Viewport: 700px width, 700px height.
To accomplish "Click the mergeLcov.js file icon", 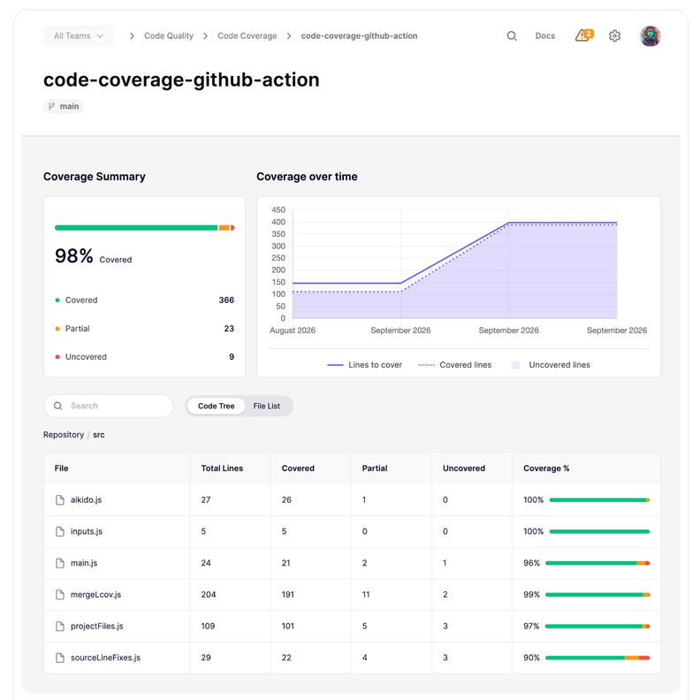I will [x=60, y=595].
